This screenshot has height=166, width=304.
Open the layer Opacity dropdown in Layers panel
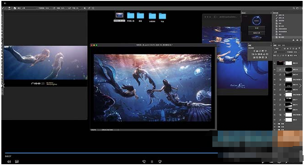point(297,52)
